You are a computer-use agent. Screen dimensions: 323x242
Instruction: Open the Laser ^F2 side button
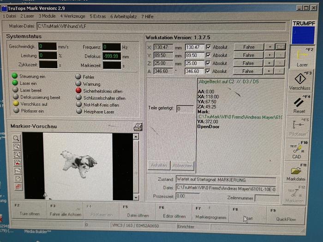pyautogui.click(x=302, y=57)
